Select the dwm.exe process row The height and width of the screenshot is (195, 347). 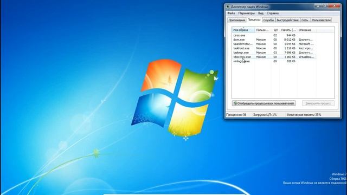click(274, 40)
